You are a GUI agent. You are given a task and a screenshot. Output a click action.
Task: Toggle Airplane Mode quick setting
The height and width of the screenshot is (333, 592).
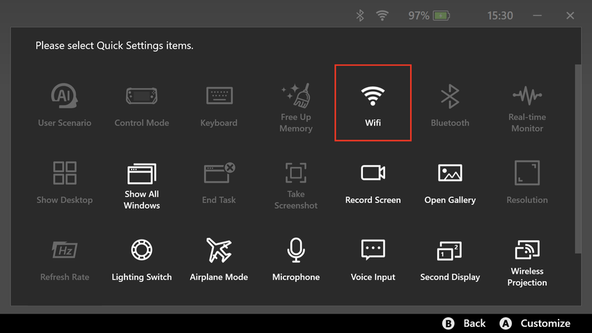219,259
